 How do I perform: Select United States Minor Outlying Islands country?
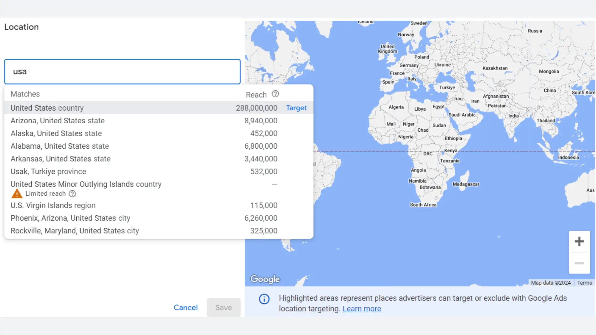click(86, 184)
